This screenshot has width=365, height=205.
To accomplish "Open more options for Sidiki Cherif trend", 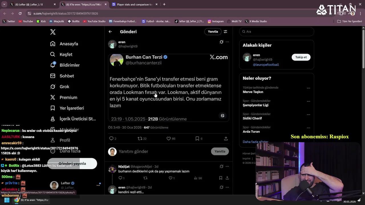I will click(308, 114).
